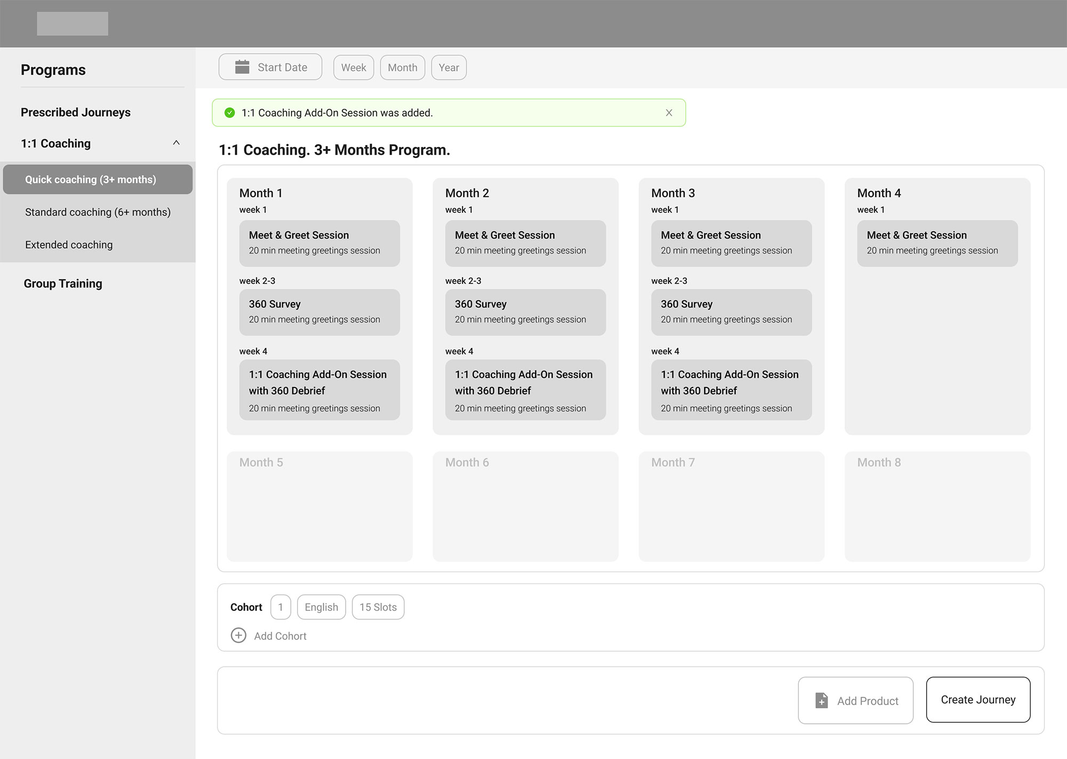The height and width of the screenshot is (759, 1067).
Task: Switch to Year view
Action: [x=449, y=68]
